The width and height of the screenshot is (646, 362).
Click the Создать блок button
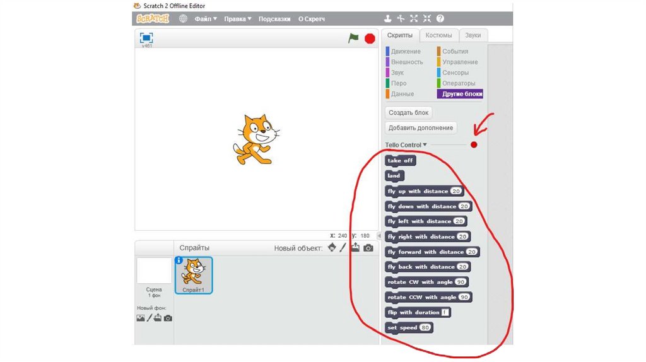(408, 112)
